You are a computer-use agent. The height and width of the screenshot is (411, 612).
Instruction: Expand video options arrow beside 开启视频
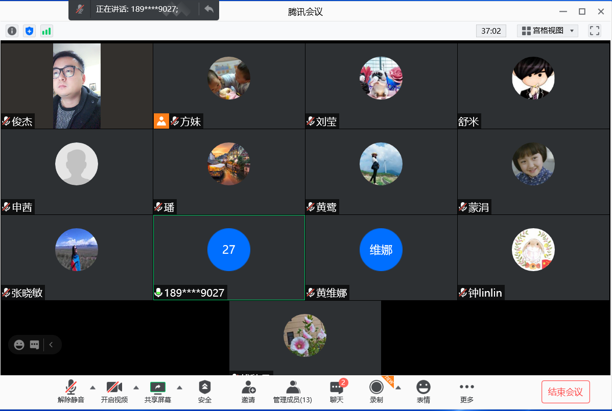coord(136,387)
